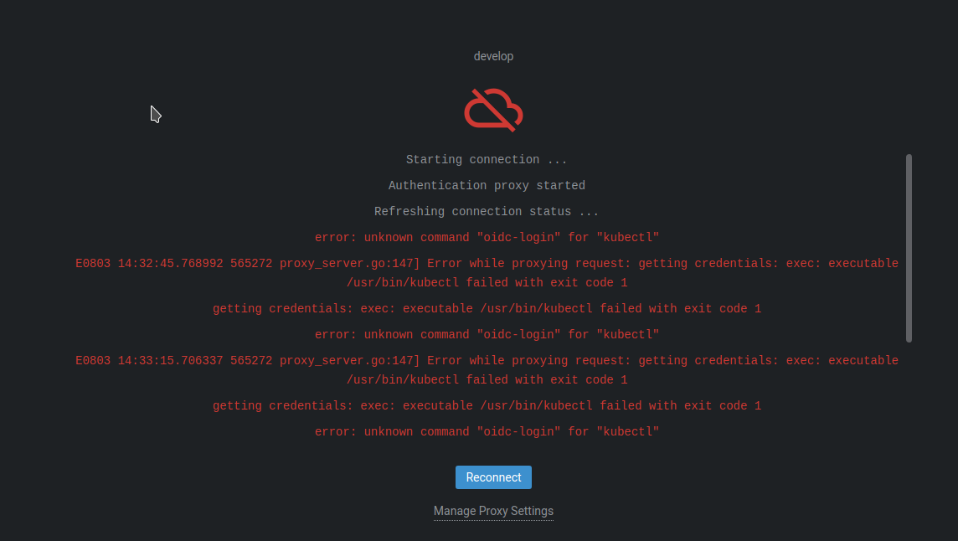
Task: Click the dotted underline under Manage Proxy Settings
Action: click(493, 519)
